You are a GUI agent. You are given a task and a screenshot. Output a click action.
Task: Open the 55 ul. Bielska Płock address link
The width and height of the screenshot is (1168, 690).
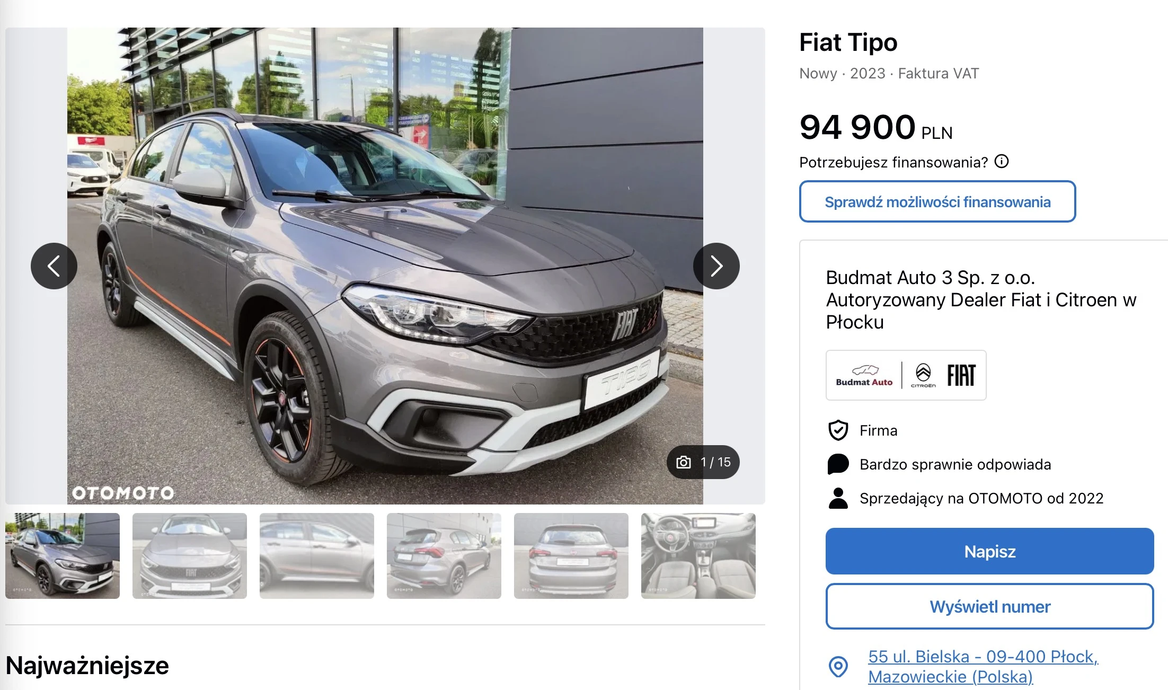coord(983,666)
